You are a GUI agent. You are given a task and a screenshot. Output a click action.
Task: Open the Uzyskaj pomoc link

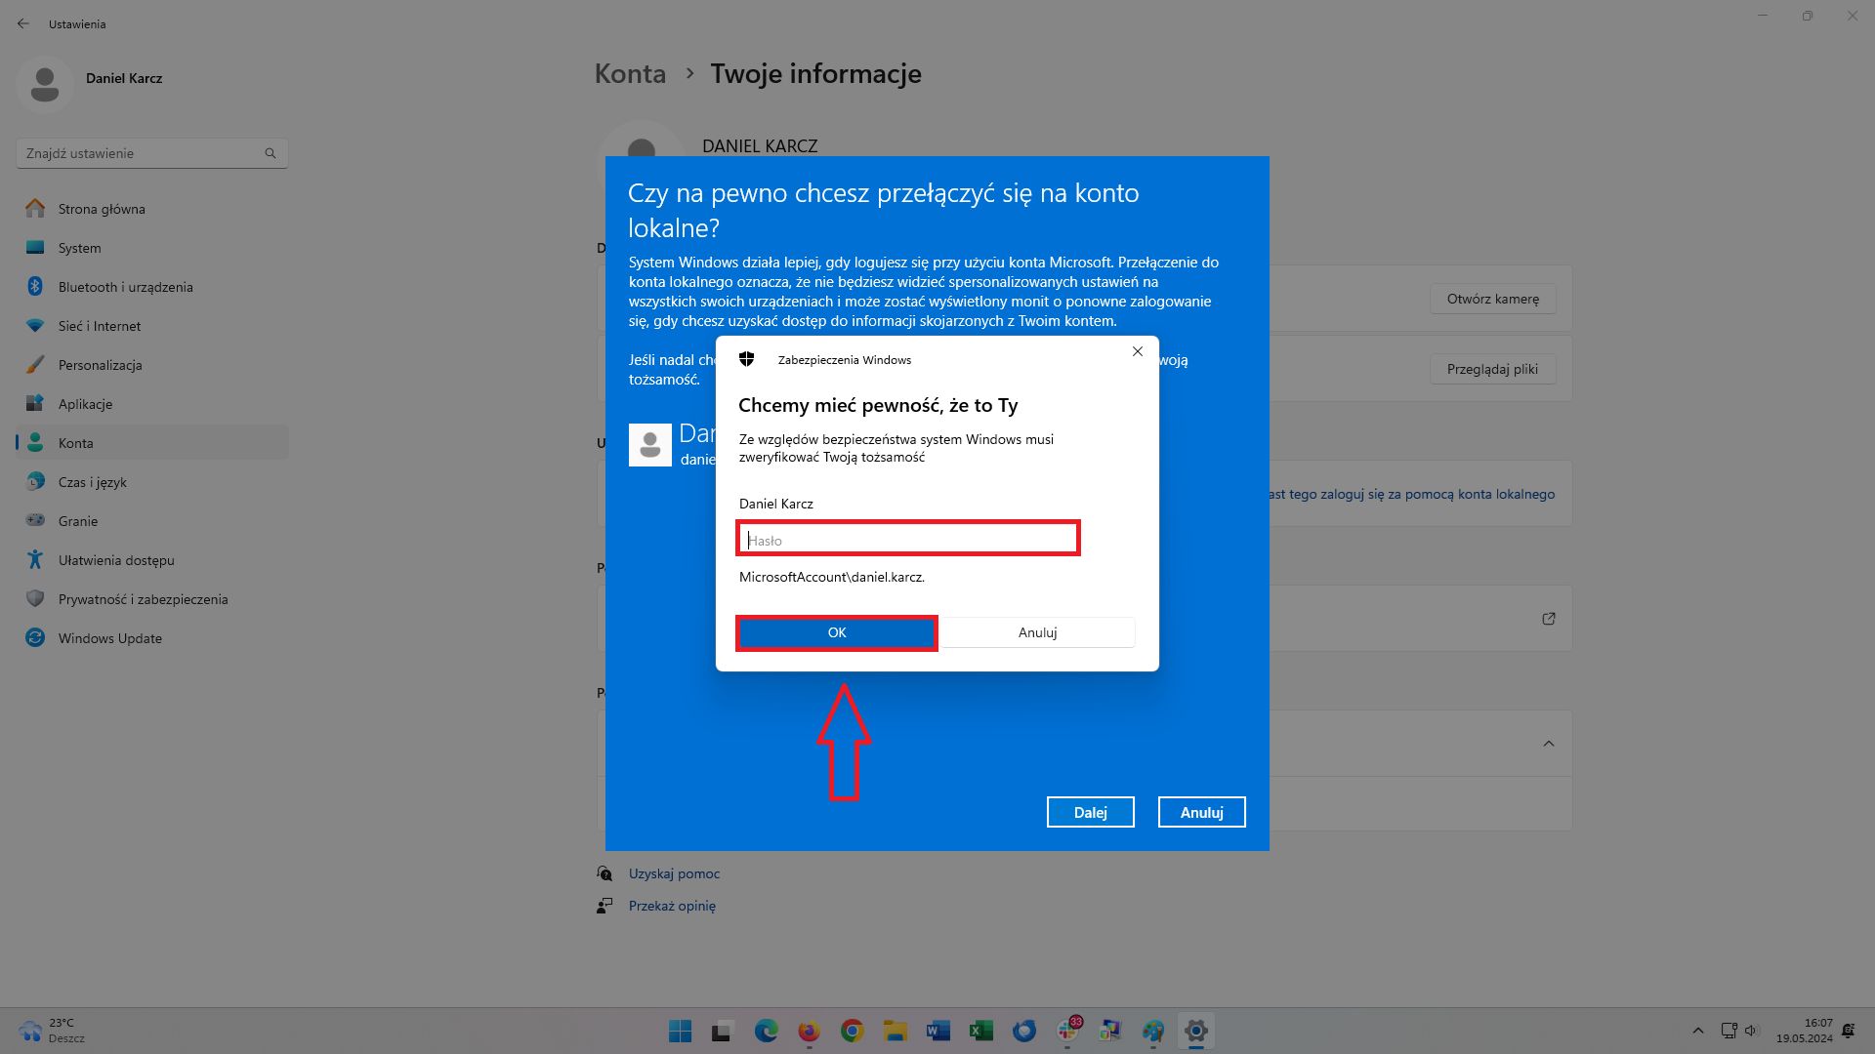click(674, 873)
